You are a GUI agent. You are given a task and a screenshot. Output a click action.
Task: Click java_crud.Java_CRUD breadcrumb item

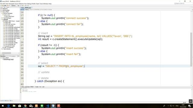pyautogui.click(x=27, y=87)
